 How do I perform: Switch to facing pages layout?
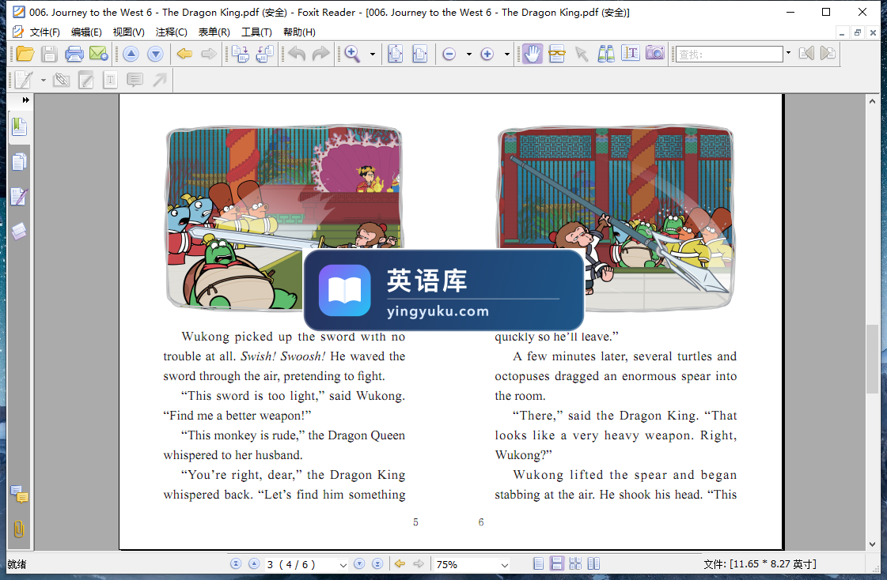tap(593, 563)
